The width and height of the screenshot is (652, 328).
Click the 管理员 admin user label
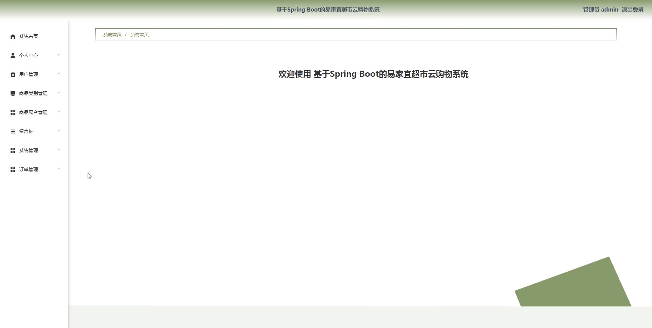[600, 10]
